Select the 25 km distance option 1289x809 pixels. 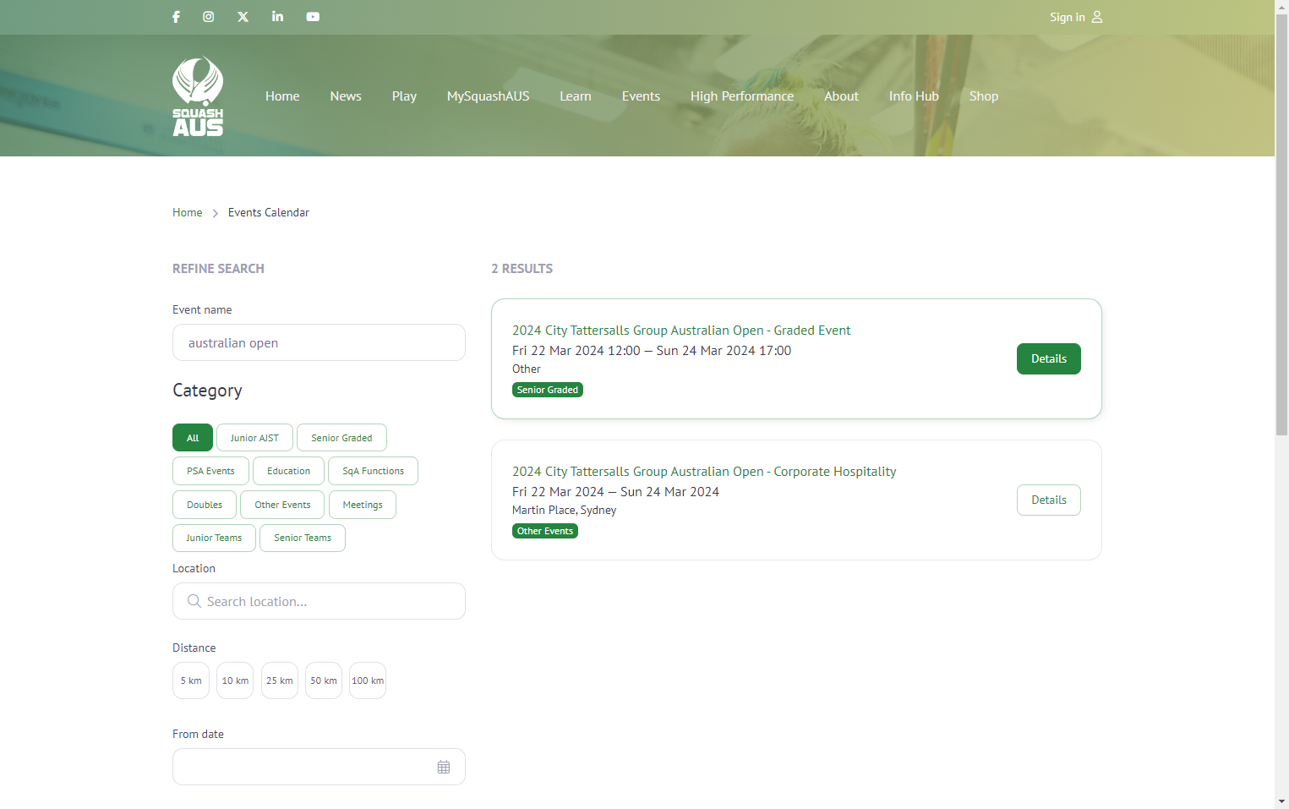tap(280, 681)
